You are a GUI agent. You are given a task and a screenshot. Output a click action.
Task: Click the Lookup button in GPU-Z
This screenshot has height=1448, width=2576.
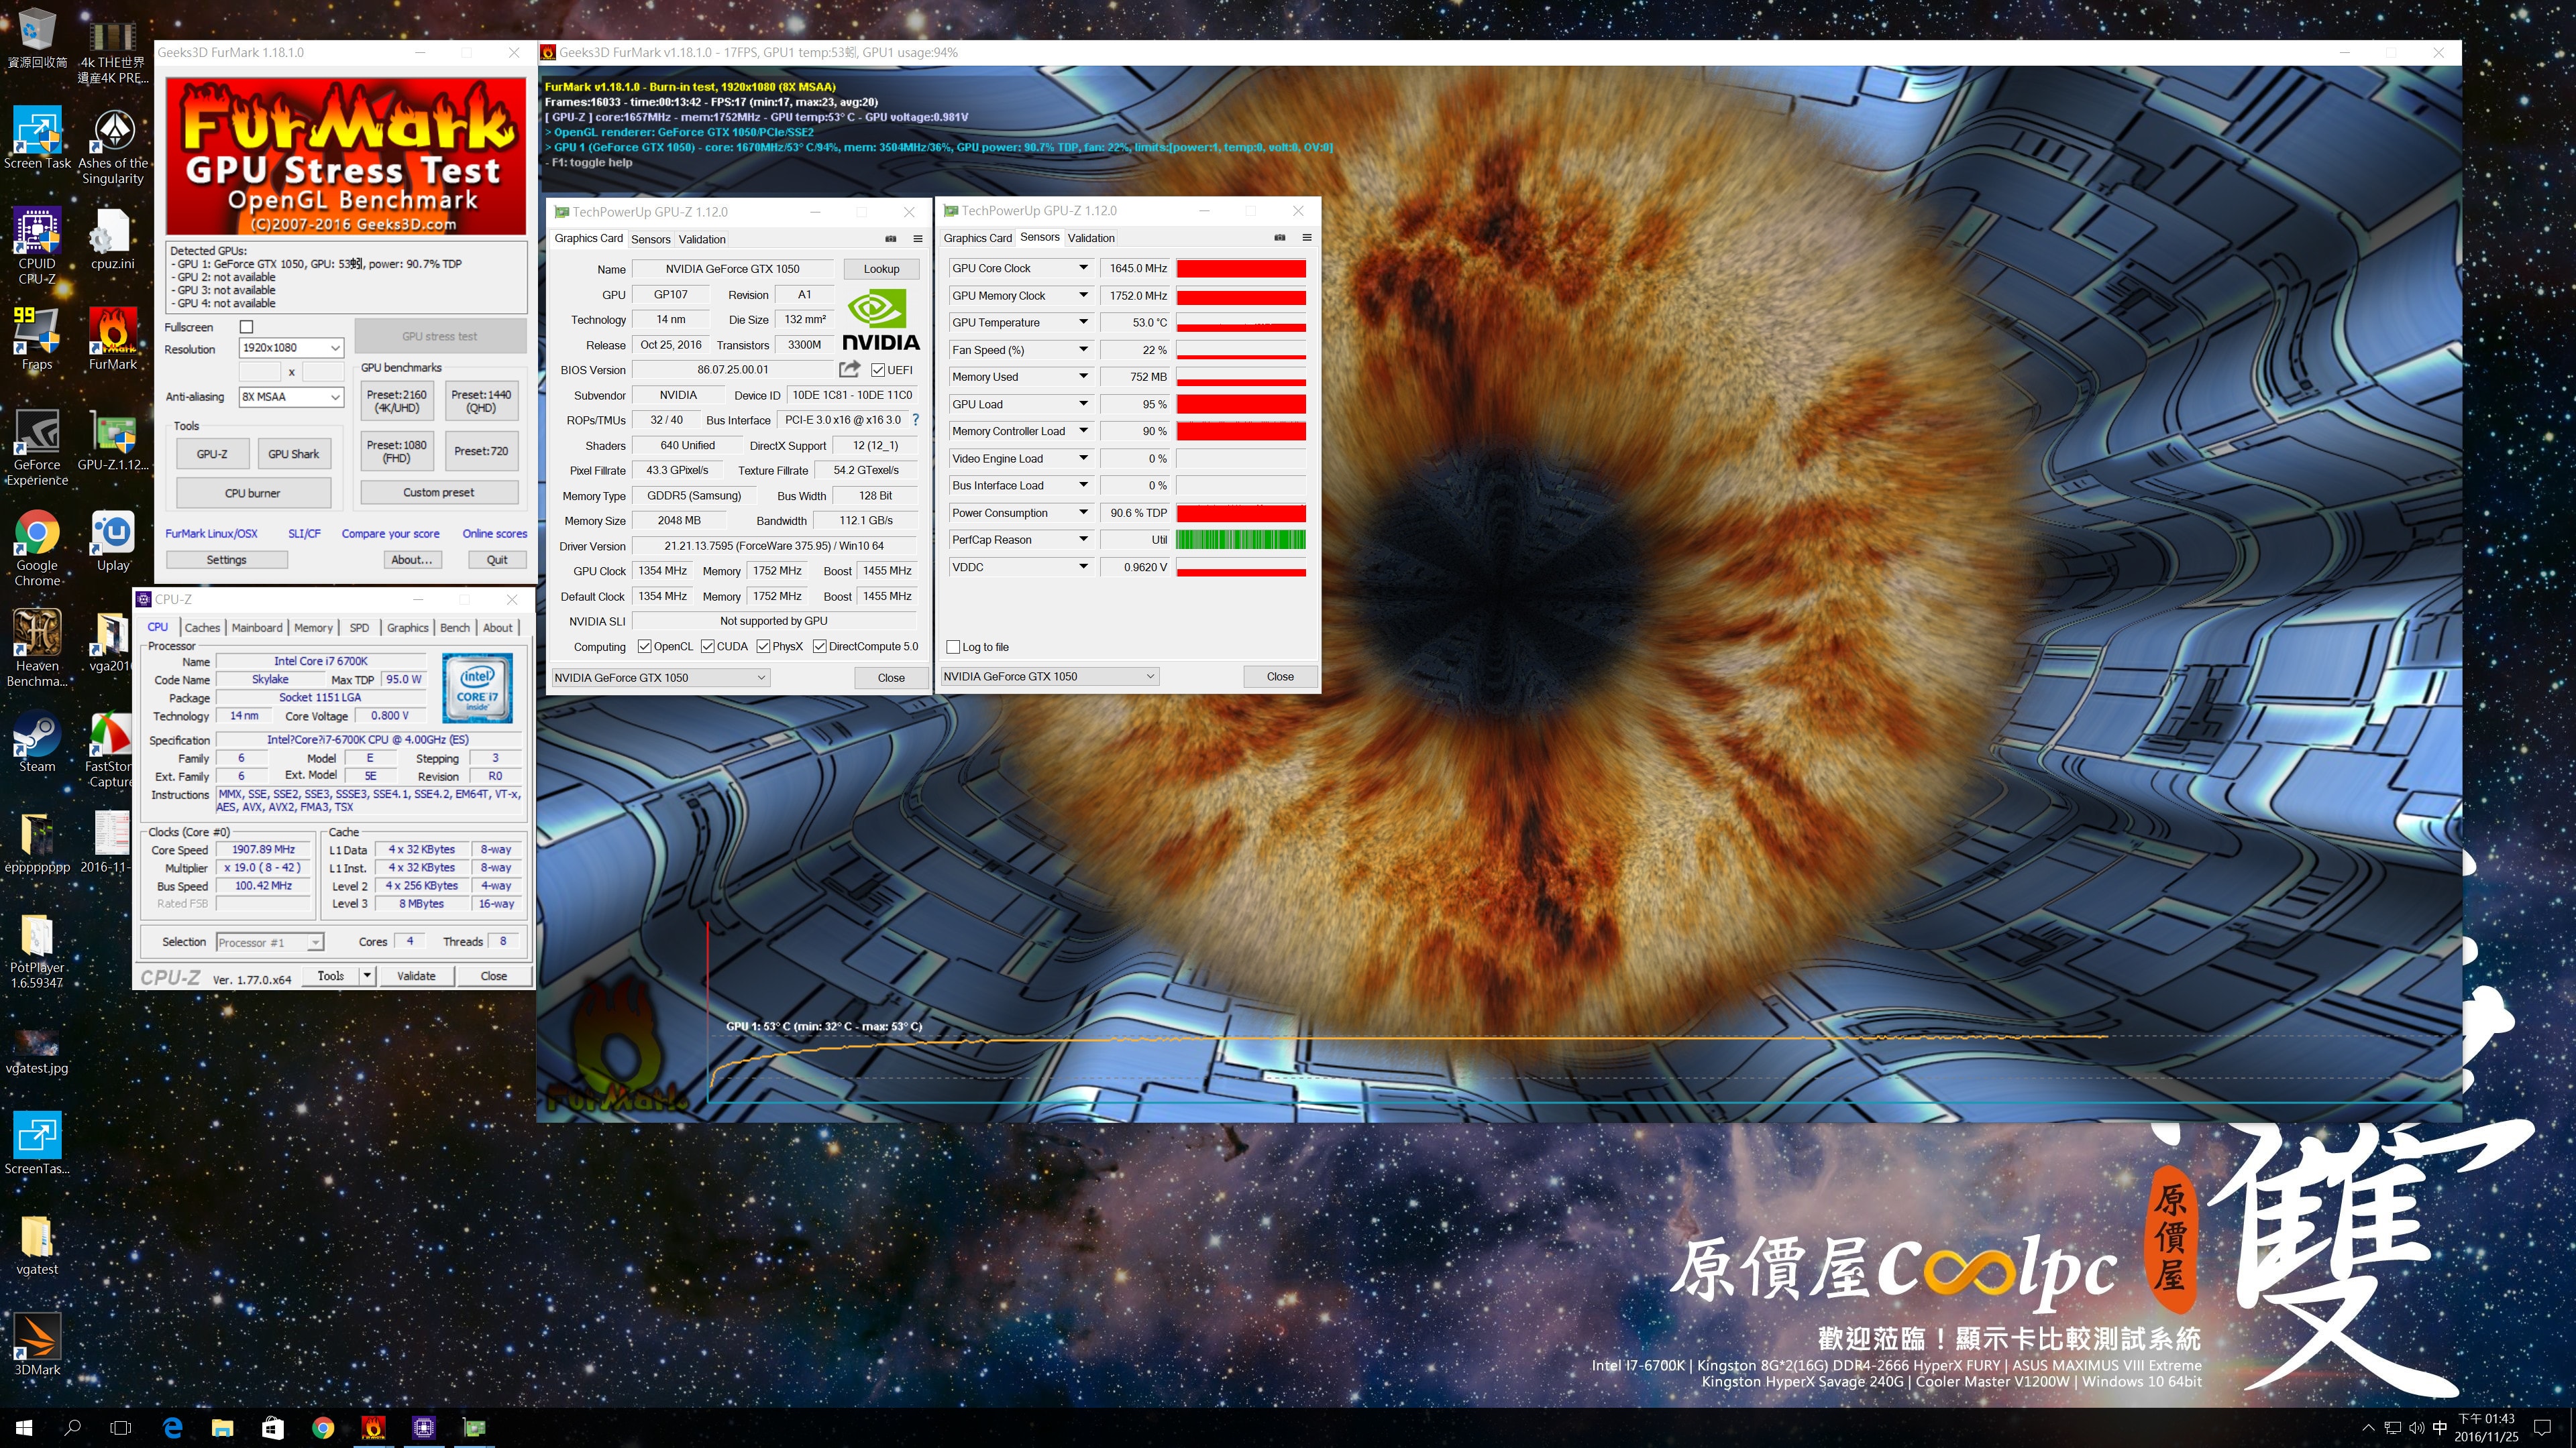click(881, 269)
